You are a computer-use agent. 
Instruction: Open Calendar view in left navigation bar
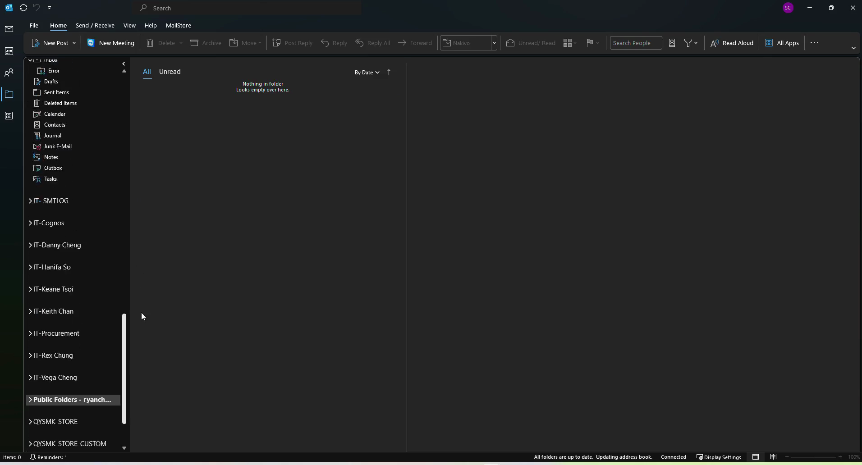9,51
